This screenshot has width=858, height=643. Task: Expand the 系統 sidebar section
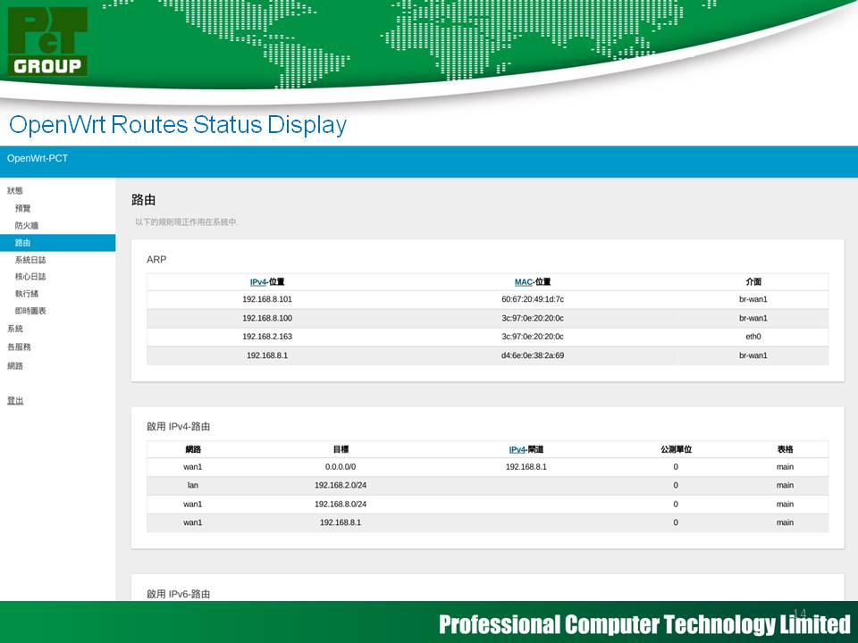[x=15, y=329]
